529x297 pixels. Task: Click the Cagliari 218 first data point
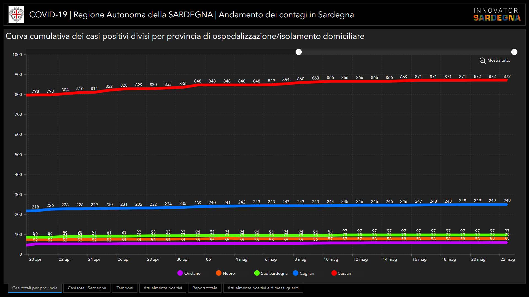click(35, 211)
